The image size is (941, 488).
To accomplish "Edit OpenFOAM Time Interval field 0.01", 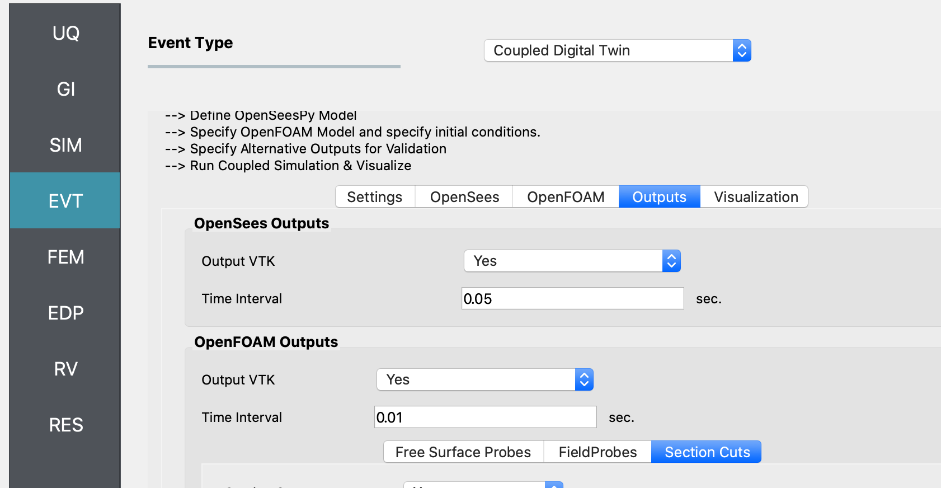I will point(486,417).
